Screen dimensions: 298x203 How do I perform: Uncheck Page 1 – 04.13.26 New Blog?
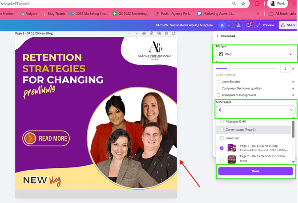click(222, 148)
